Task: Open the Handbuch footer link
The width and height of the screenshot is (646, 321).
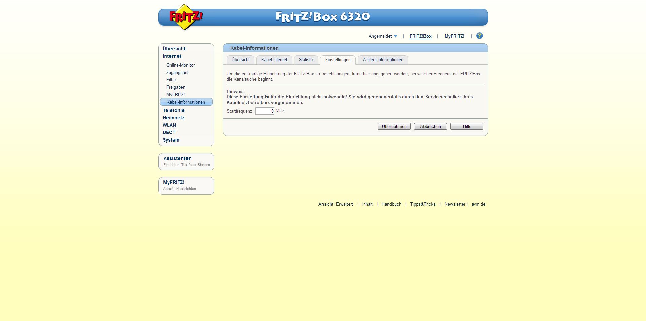Action: (392, 204)
